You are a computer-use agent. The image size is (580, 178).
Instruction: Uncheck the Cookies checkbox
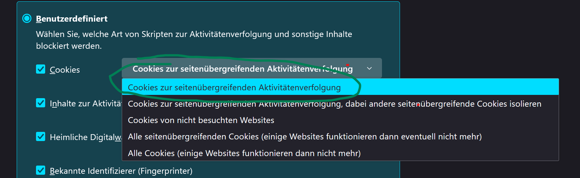click(41, 69)
